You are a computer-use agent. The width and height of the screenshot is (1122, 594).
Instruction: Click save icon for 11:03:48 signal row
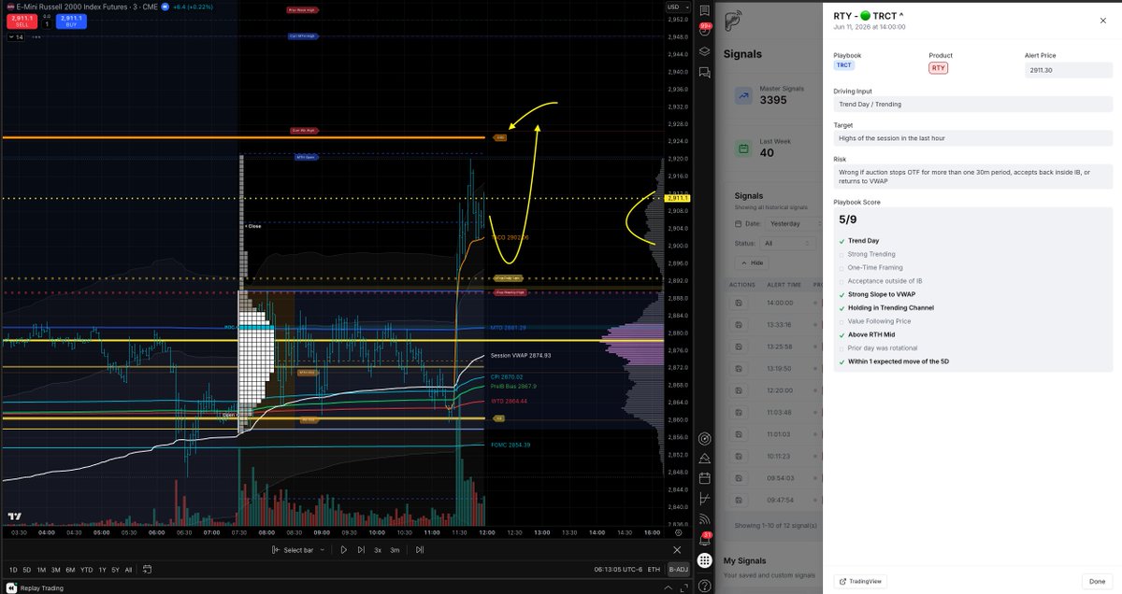[738, 412]
